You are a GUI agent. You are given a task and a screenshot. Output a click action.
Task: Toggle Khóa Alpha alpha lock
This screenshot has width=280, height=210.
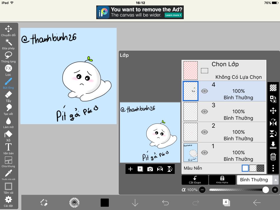pyautogui.click(x=222, y=180)
